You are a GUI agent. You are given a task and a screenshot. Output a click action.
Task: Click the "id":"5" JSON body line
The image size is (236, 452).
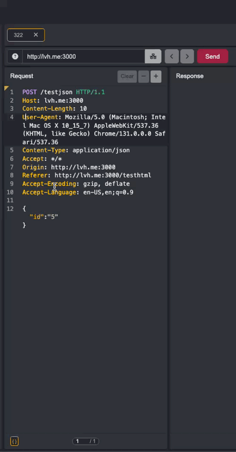click(x=44, y=217)
